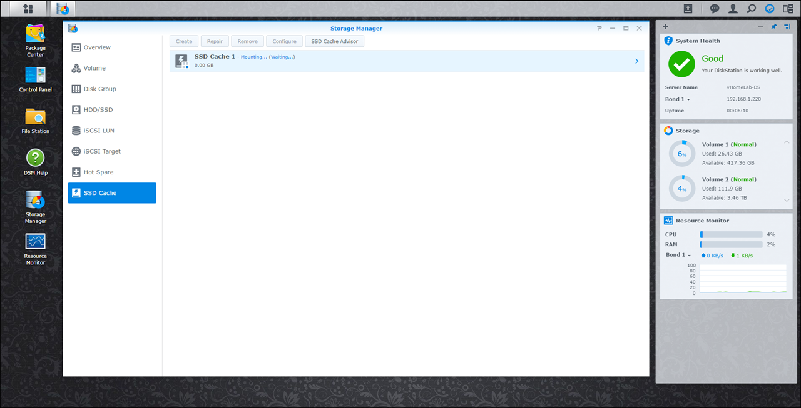Toggle the widget panel pin
Image resolution: width=801 pixels, height=408 pixels.
pos(773,27)
